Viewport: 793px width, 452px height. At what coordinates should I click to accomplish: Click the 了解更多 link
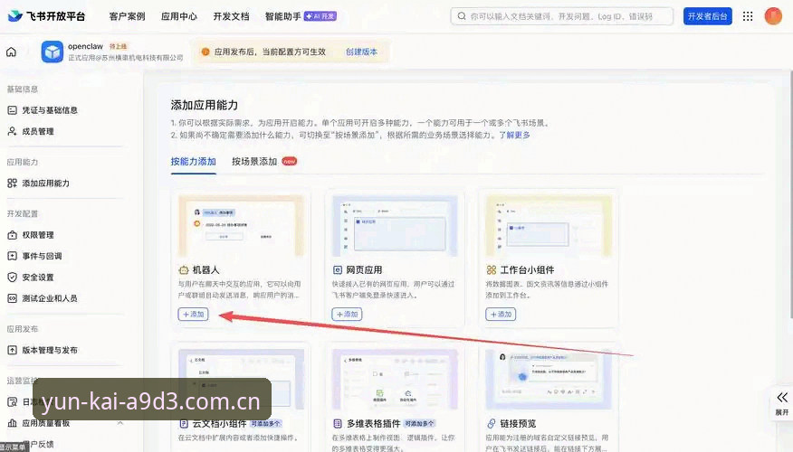pos(514,136)
